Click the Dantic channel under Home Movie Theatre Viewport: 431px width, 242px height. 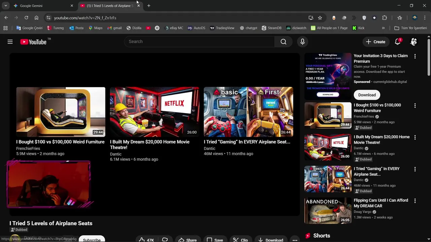click(x=116, y=154)
